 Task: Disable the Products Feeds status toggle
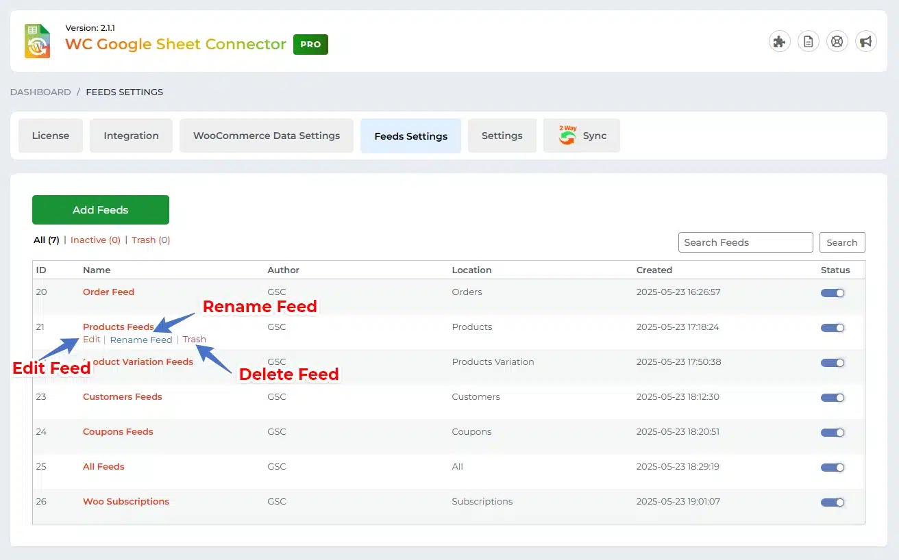coord(833,328)
